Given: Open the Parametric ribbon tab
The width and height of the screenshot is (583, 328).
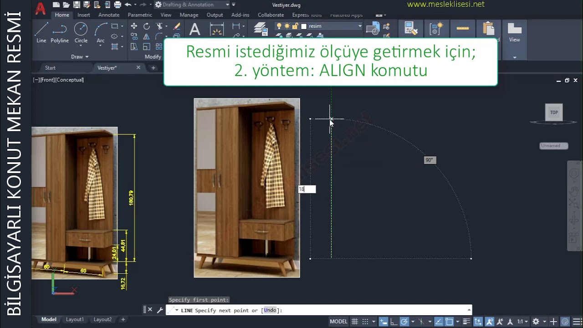Looking at the screenshot, I should 140,15.
